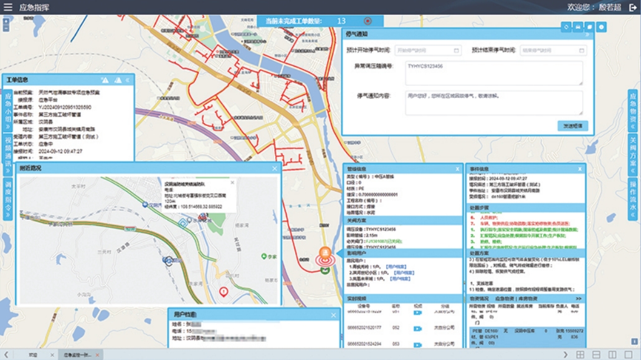The width and height of the screenshot is (641, 360).
Task: Click the 停气通知内容 text area
Action: (494, 103)
